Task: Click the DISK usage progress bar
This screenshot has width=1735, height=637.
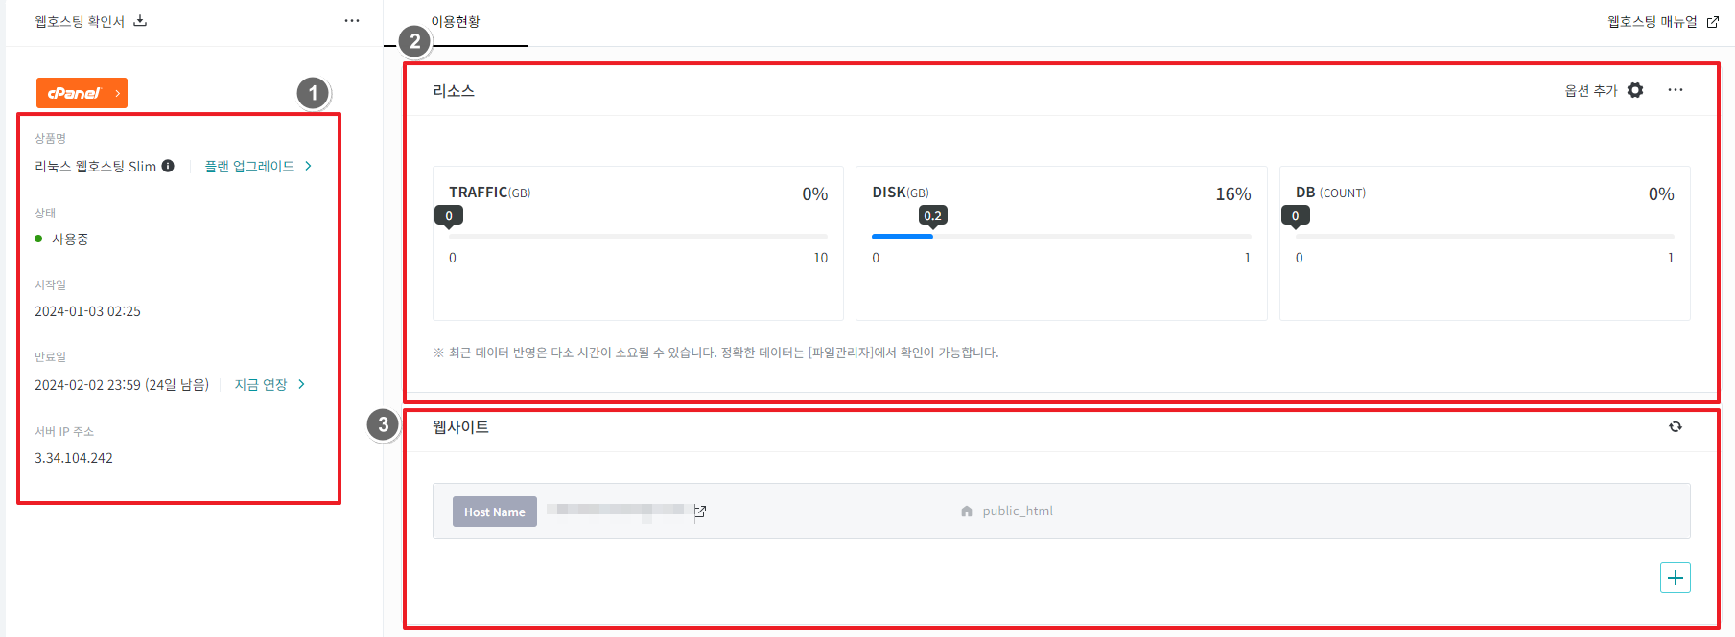Action: (x=1061, y=237)
